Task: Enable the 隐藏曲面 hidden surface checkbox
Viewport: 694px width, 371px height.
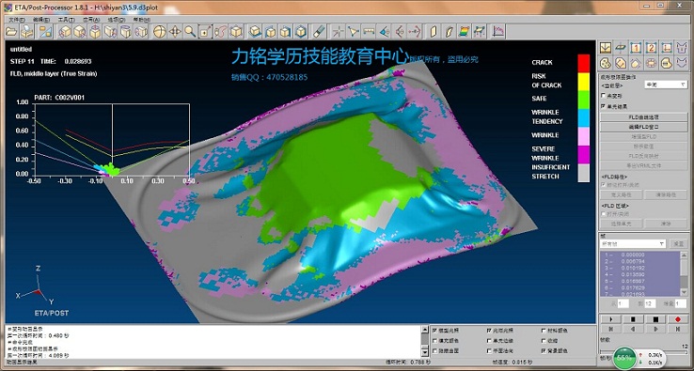Action: coord(434,351)
